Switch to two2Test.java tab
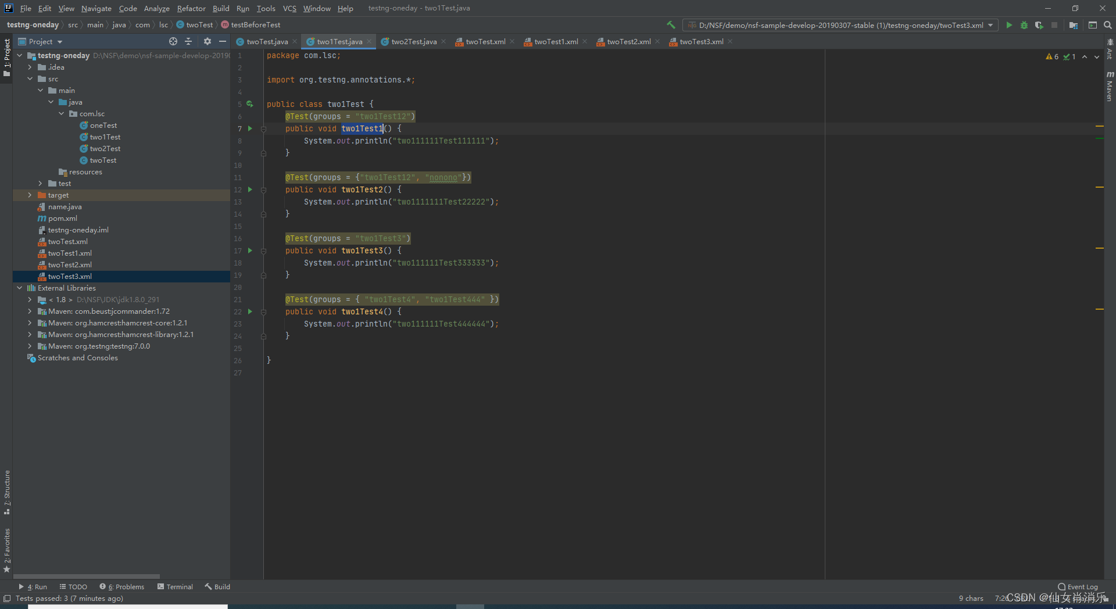Image resolution: width=1116 pixels, height=609 pixels. click(413, 41)
